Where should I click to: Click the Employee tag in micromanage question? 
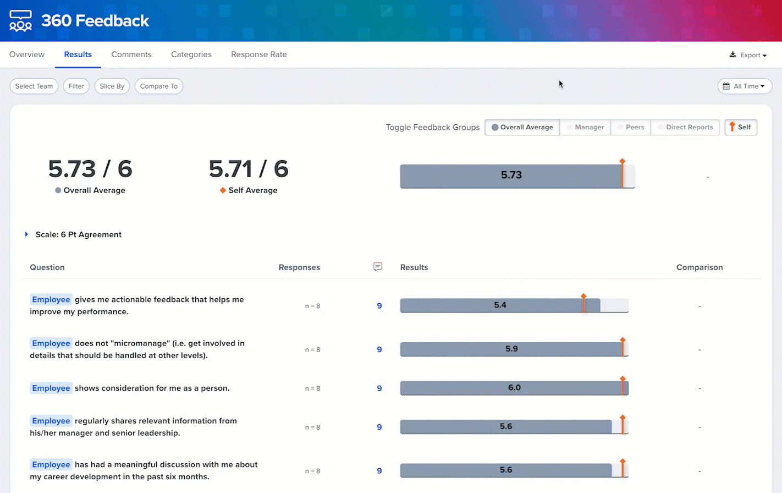point(51,343)
